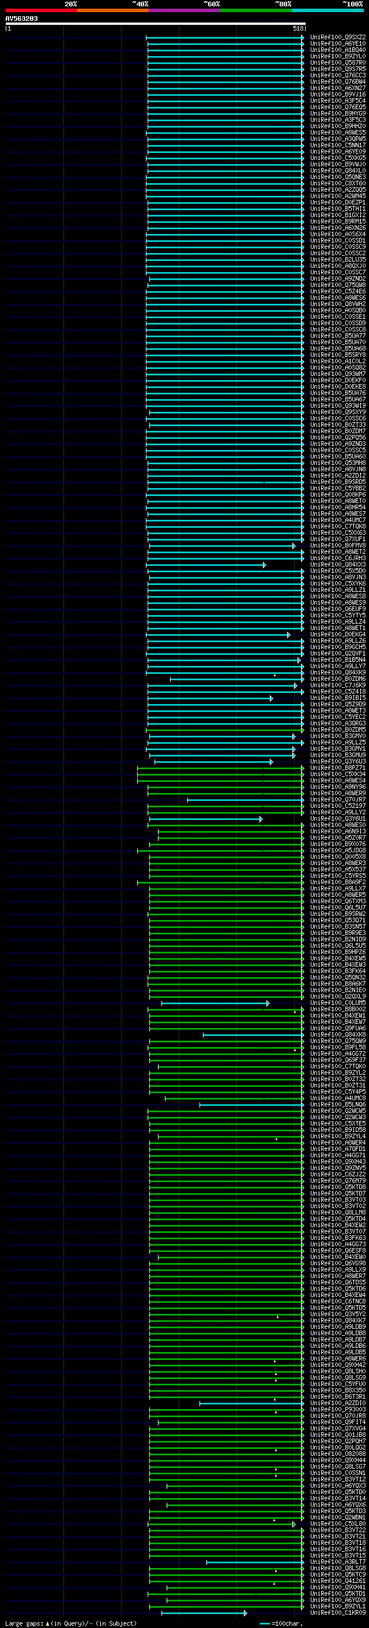Open hit UniRef100_A7QFD1
The image size is (369, 1628).
coord(338,1149)
